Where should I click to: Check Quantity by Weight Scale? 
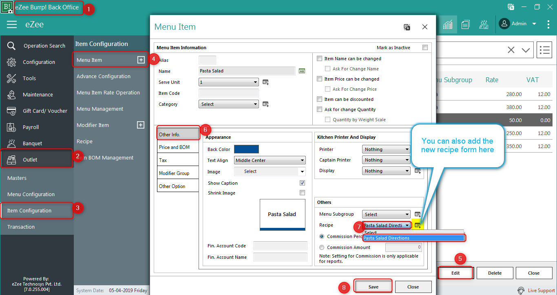[x=328, y=120]
